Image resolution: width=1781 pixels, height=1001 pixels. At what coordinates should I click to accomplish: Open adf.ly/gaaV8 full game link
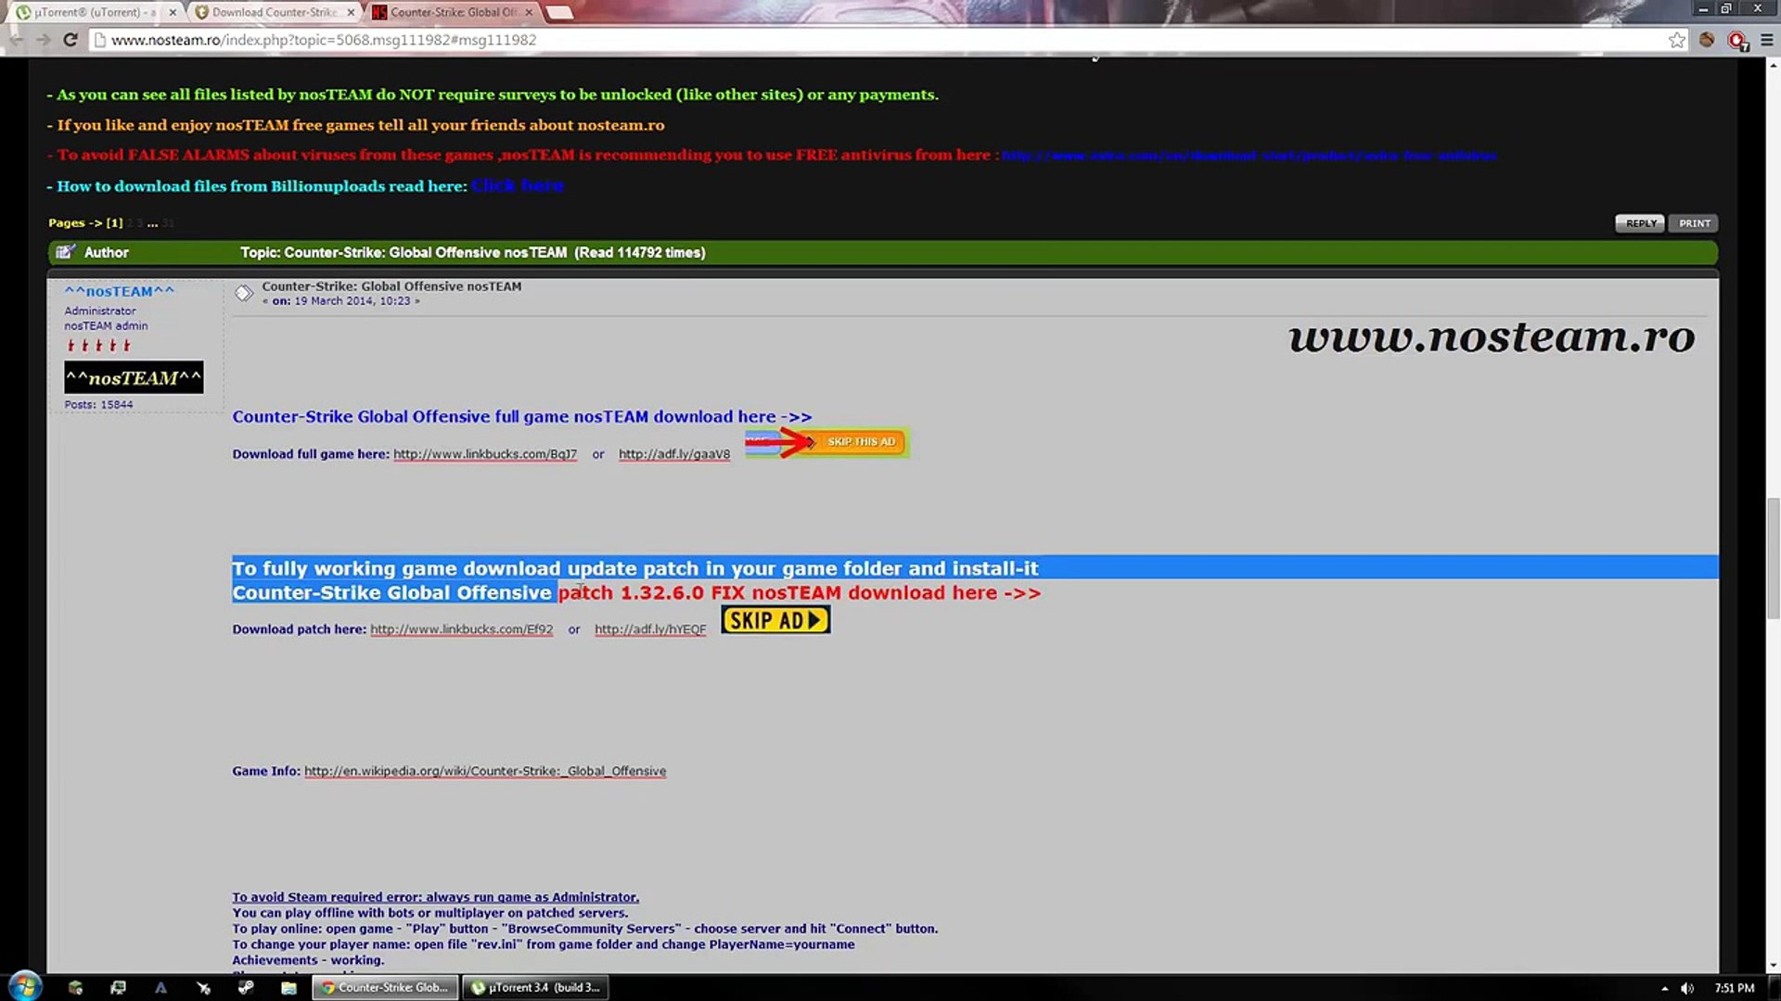pyautogui.click(x=674, y=454)
